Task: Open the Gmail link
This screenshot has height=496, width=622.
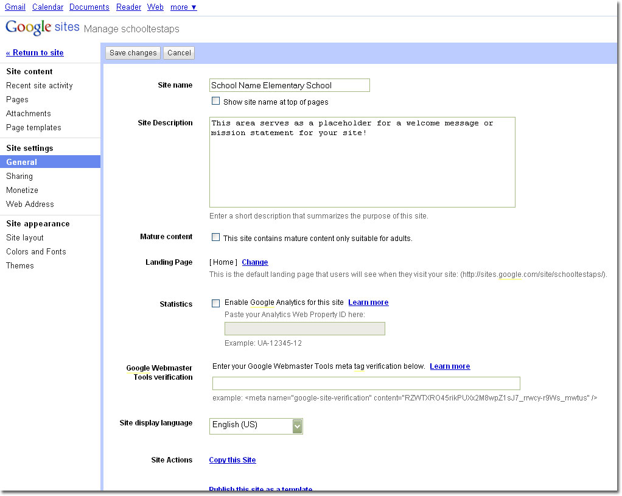Action: tap(15, 7)
